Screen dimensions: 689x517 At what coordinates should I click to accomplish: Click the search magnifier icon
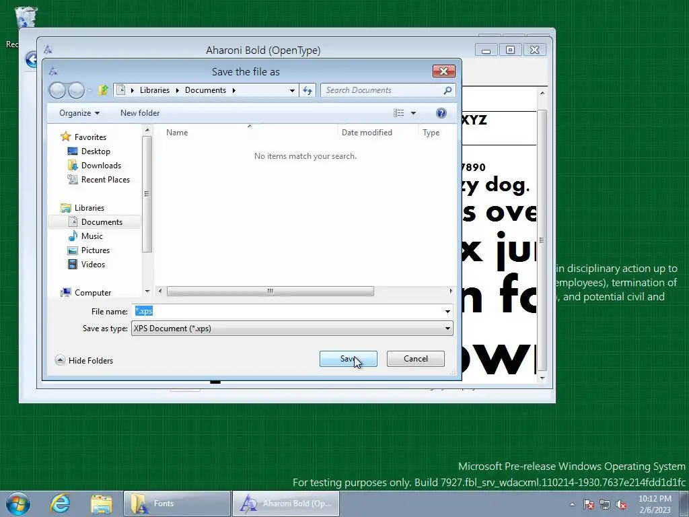click(x=447, y=90)
